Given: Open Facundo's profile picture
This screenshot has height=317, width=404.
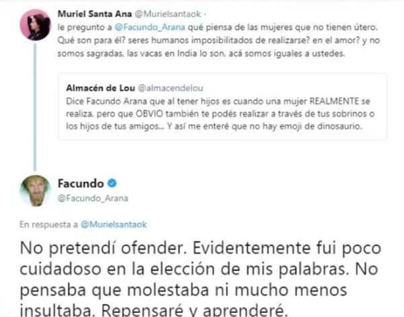Looking at the screenshot, I should 35,191.
